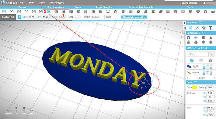Click Manual gizmo position button

point(134,17)
